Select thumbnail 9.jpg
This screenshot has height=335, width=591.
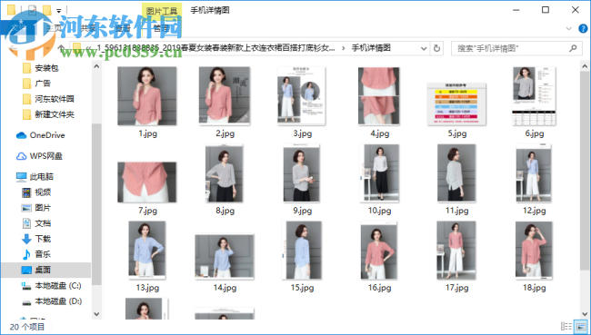[x=302, y=173]
